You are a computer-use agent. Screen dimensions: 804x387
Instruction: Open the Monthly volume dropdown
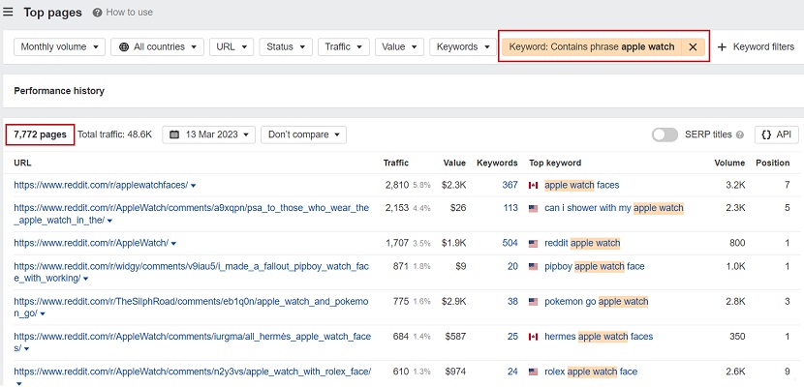point(59,46)
